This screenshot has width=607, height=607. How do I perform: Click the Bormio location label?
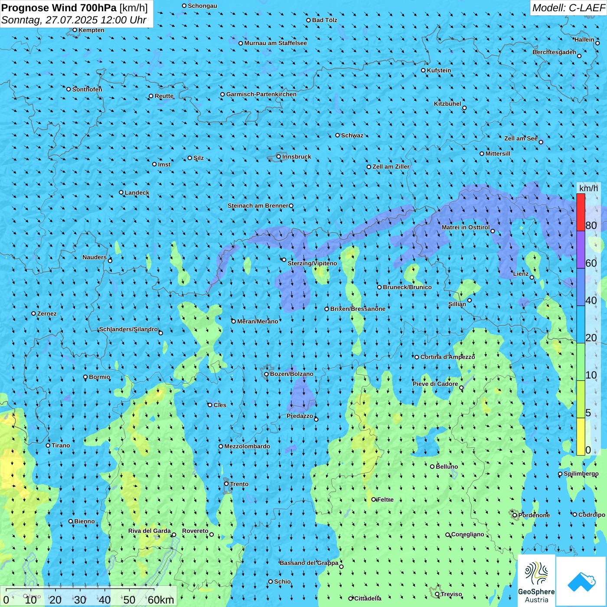99,377
